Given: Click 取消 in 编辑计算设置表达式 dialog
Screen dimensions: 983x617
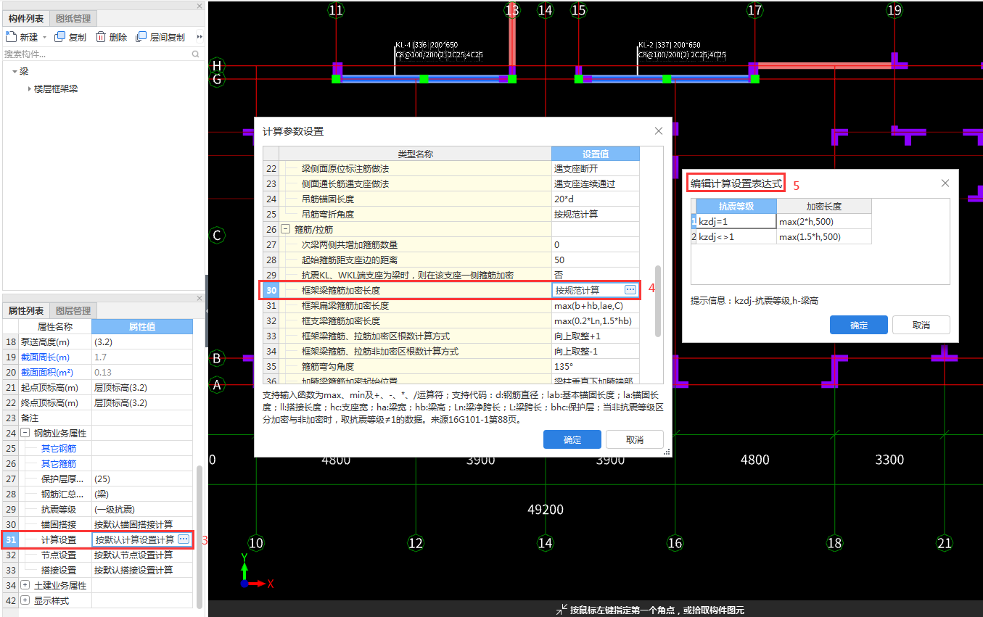Looking at the screenshot, I should coord(921,325).
